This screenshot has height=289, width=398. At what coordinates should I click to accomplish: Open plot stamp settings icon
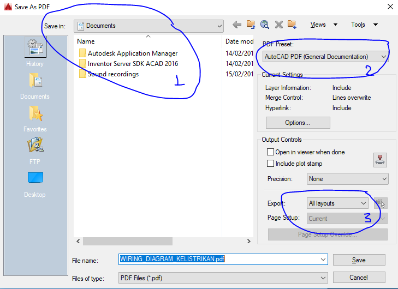tap(380, 160)
